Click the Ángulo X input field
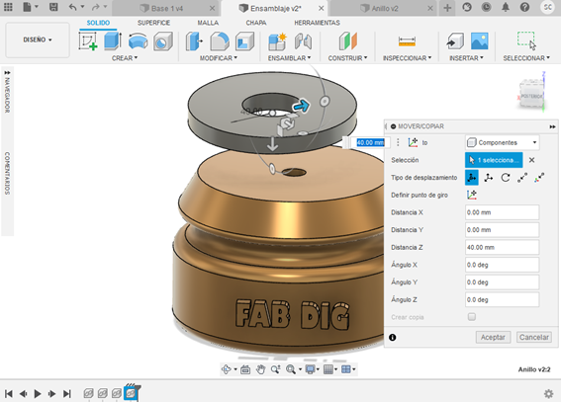Viewport: 561px width, 402px height. (503, 265)
